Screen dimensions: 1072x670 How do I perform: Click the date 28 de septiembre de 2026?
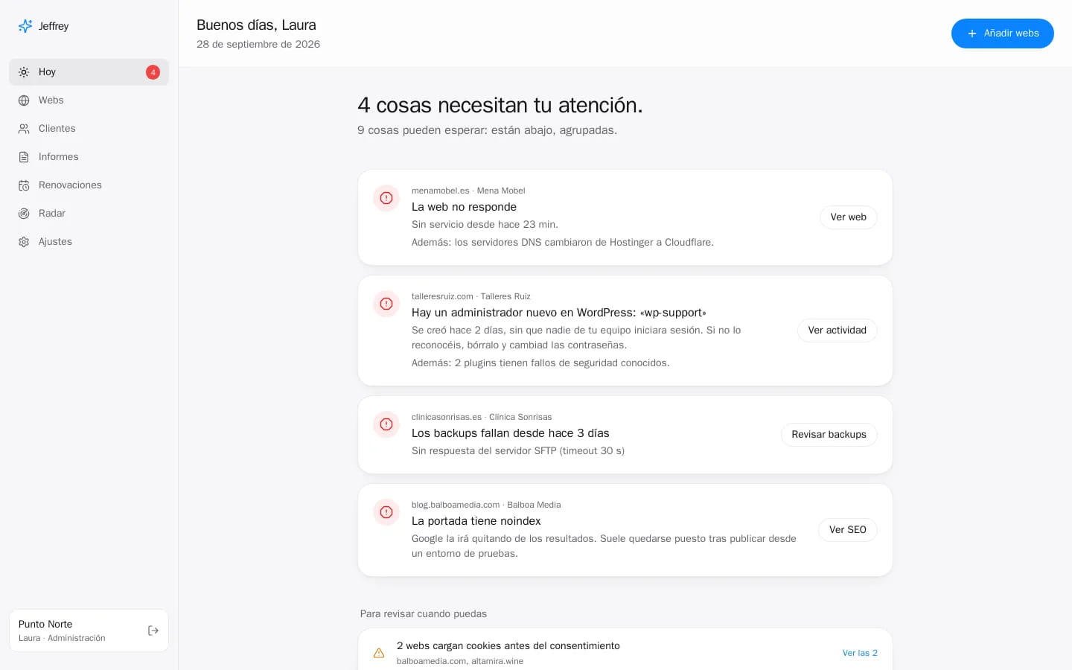[258, 44]
